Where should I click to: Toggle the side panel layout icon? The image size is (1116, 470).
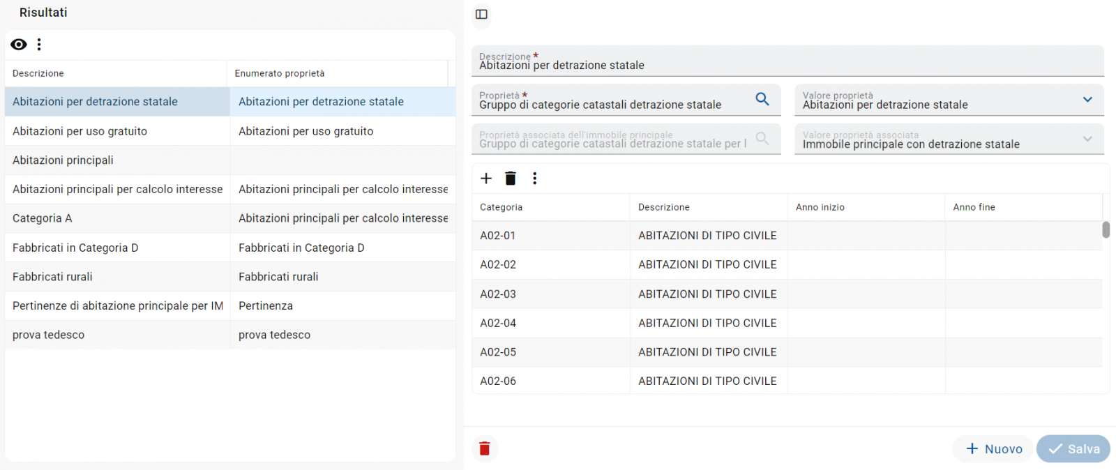(x=481, y=14)
